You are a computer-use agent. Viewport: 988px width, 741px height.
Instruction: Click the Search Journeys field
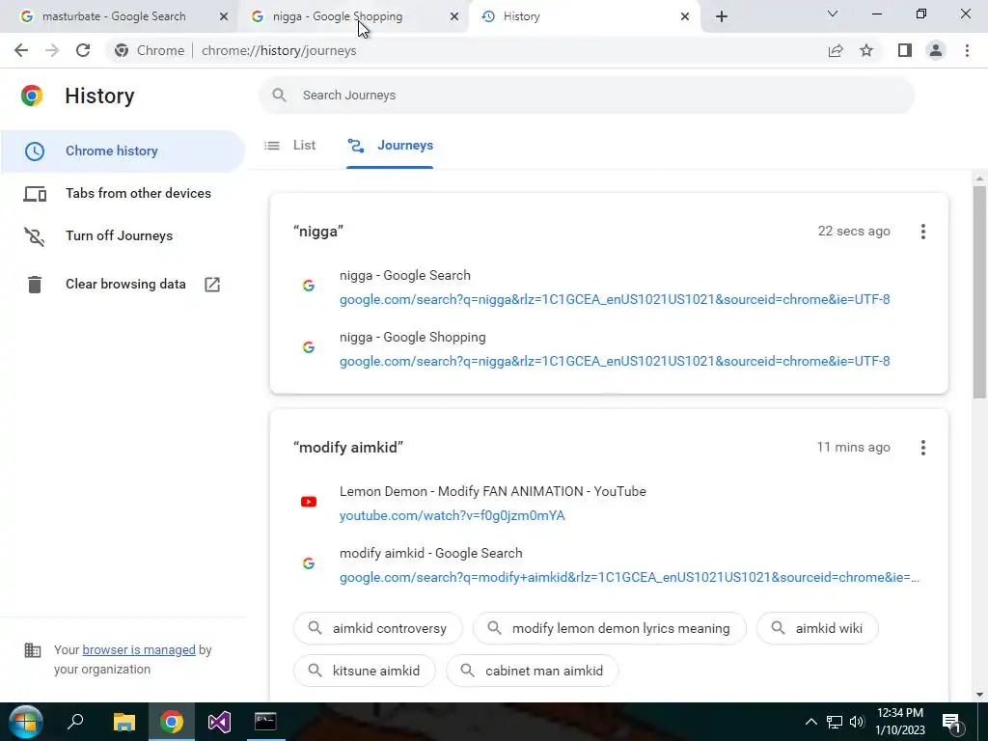[x=587, y=96]
